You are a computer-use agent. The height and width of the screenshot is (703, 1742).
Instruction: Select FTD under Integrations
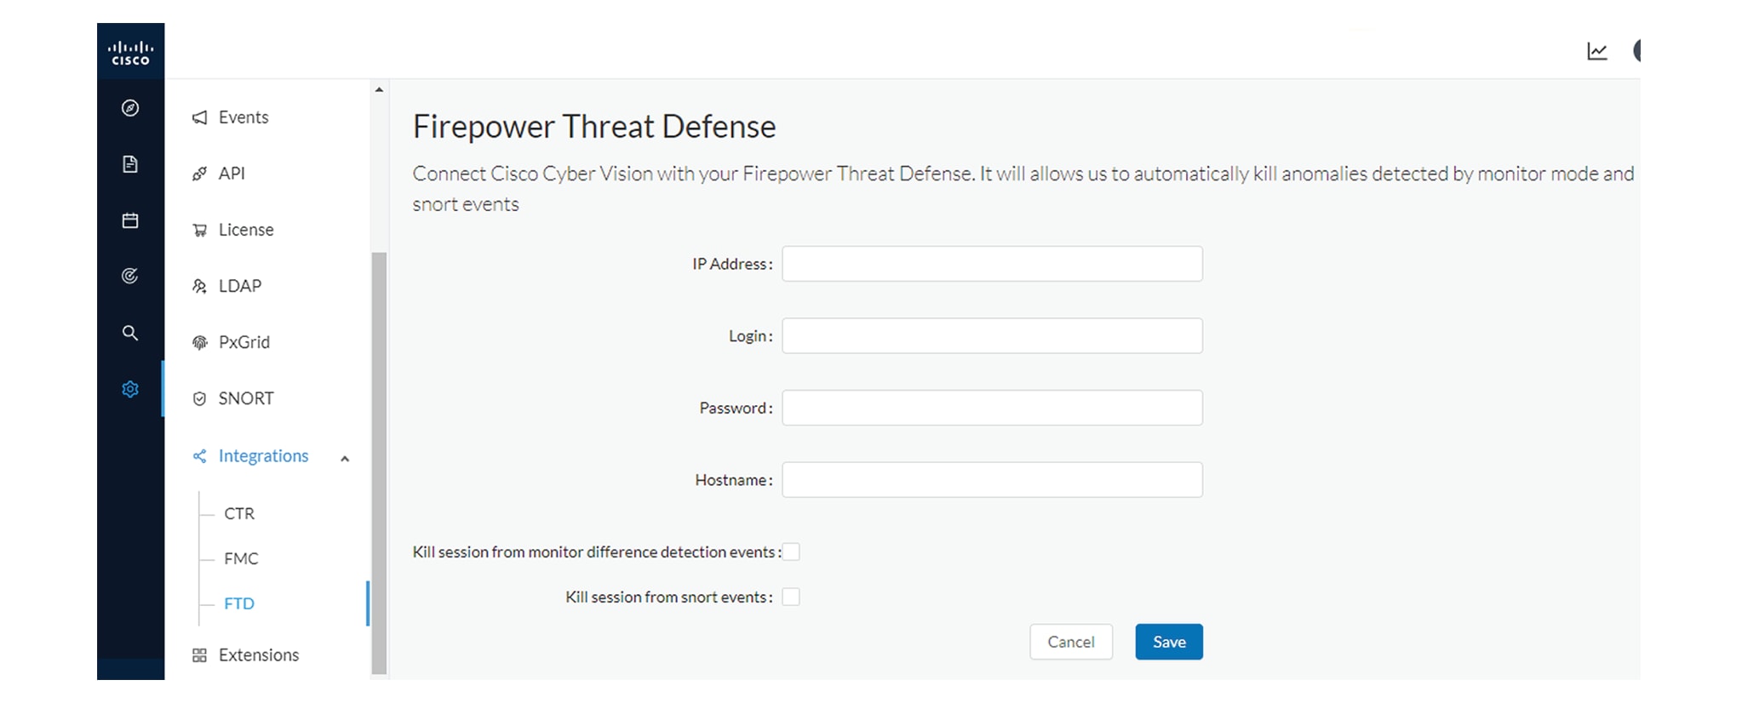pyautogui.click(x=239, y=604)
